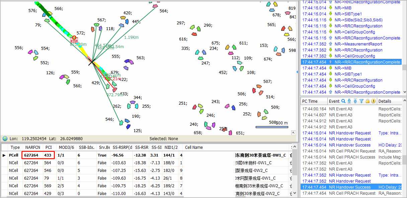Click the row arrow indicator beside PCell
Screen dimensions: 407x198
[x=4, y=155]
